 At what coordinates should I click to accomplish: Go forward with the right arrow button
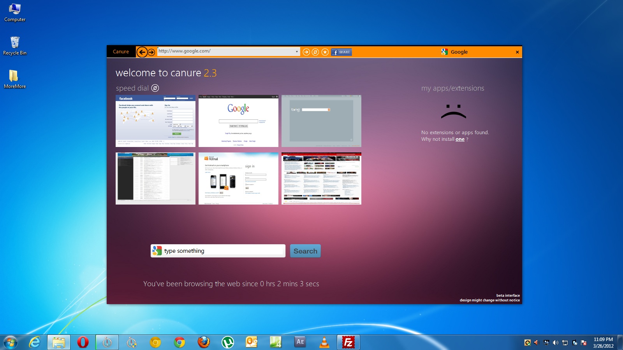click(151, 52)
